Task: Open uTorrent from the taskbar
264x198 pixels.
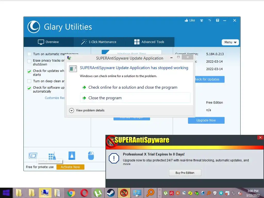Action: click(x=98, y=193)
